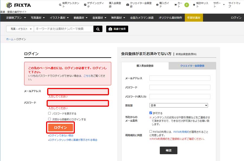Click the orange ログイン button
This screenshot has width=244, height=161.
tap(60, 127)
